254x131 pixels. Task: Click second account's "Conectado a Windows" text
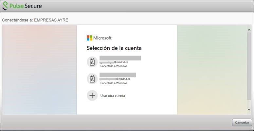pyautogui.click(x=114, y=83)
